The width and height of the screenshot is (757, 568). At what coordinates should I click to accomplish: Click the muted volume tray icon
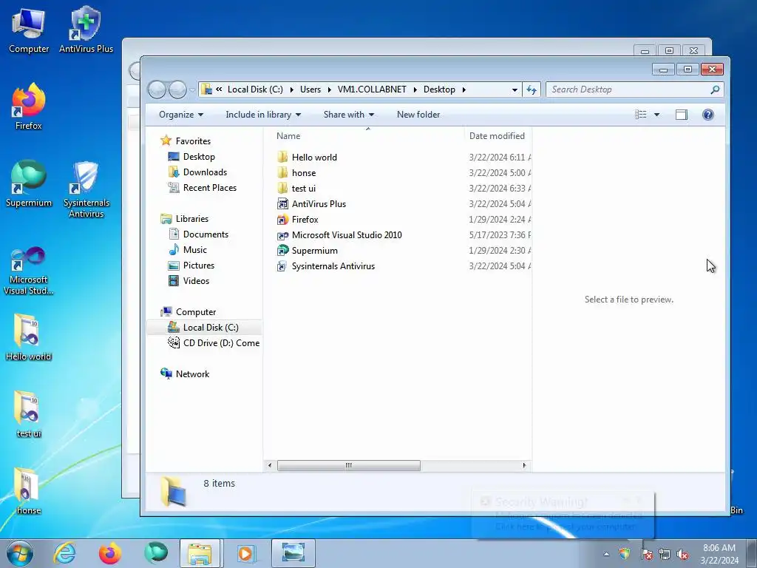[x=682, y=554]
